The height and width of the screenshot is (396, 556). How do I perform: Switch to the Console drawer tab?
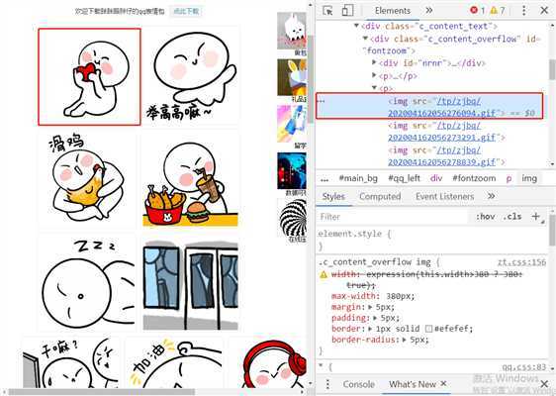358,384
